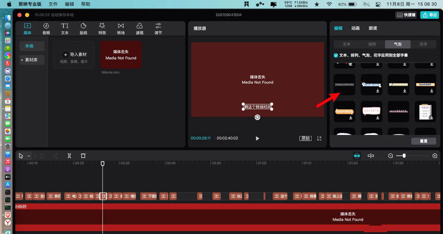Enter fullscreen preview in the player
Screen dimensions: 443x234
(319, 138)
